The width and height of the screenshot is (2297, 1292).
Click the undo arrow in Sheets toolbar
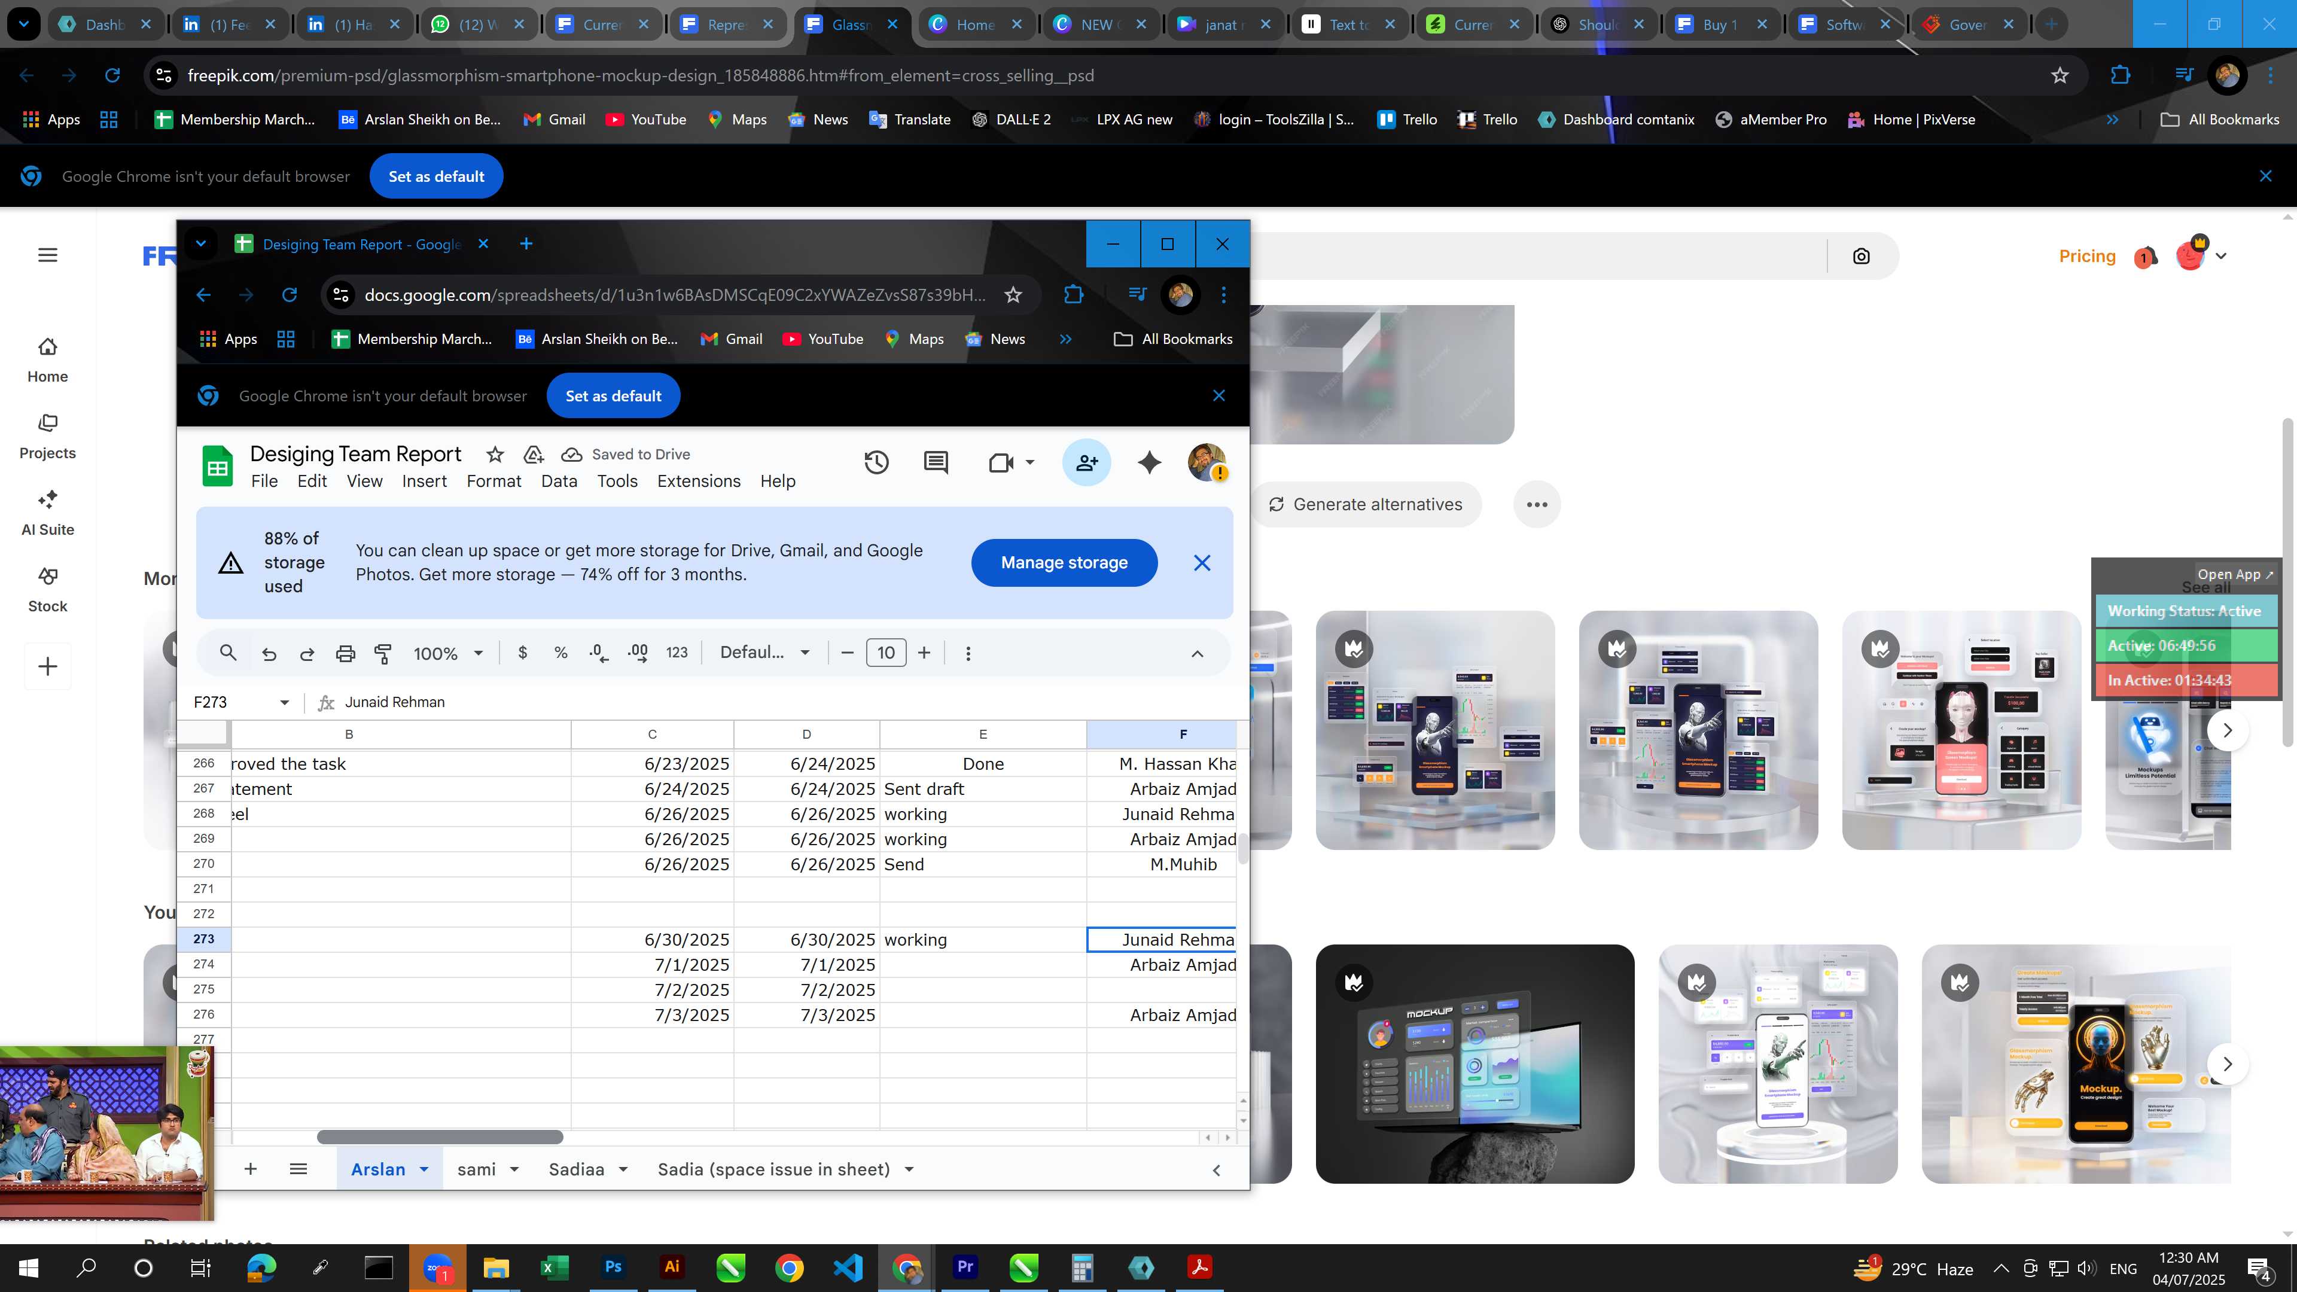click(x=269, y=654)
